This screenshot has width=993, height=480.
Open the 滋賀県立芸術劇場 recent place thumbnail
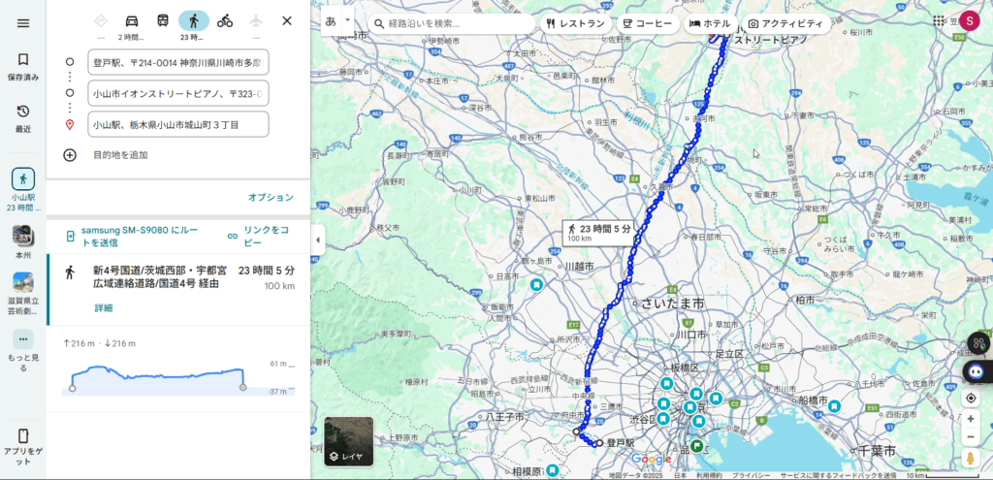[x=23, y=294]
